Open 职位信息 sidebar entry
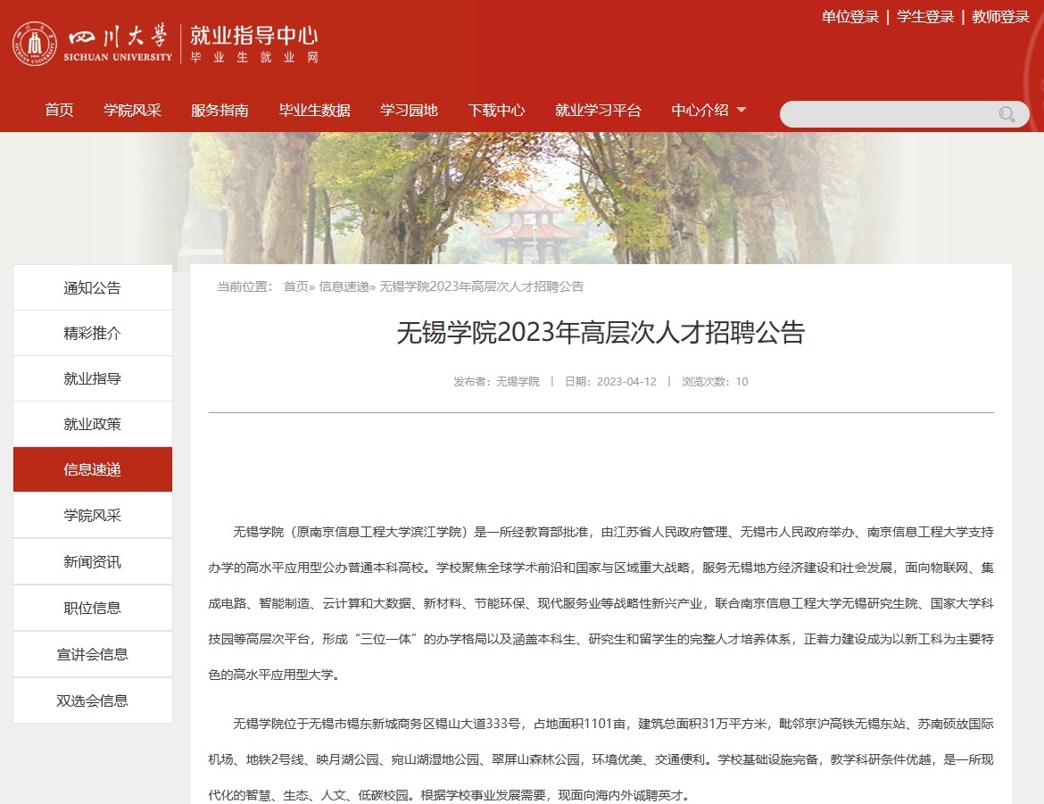The height and width of the screenshot is (804, 1044). (92, 609)
